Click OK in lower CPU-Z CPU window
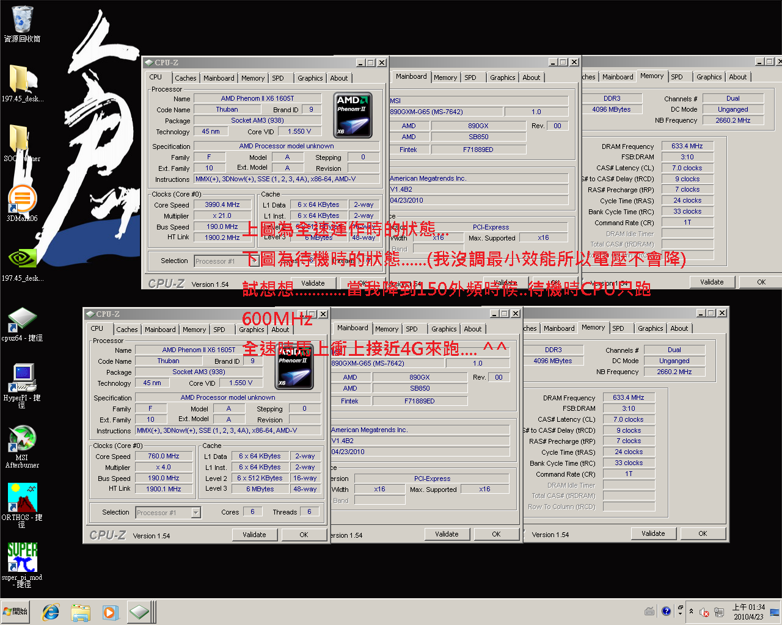This screenshot has width=782, height=625. point(304,535)
